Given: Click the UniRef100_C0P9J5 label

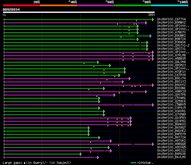Looking at the screenshot, I should (171, 108).
